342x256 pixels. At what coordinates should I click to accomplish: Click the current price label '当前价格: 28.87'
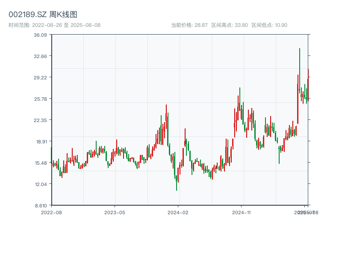[x=189, y=25]
